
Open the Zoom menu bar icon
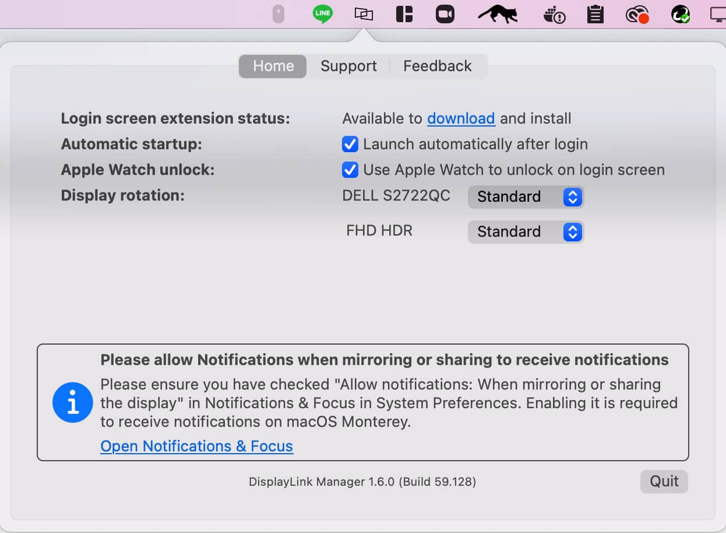click(445, 13)
